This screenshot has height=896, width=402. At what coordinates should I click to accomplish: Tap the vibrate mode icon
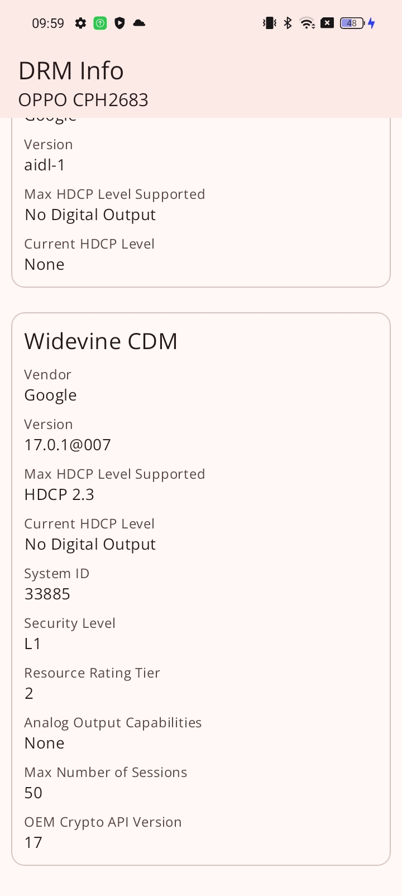pos(269,23)
